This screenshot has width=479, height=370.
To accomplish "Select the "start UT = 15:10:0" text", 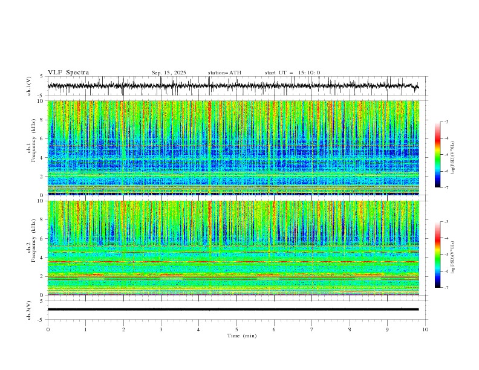I will click(292, 73).
